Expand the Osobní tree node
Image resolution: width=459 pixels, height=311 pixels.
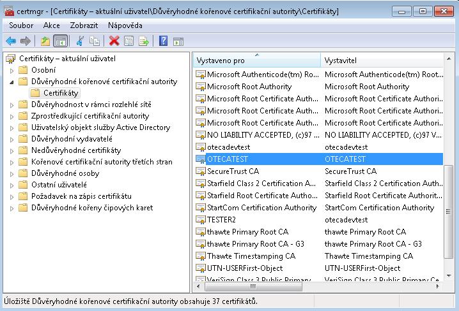(x=12, y=71)
